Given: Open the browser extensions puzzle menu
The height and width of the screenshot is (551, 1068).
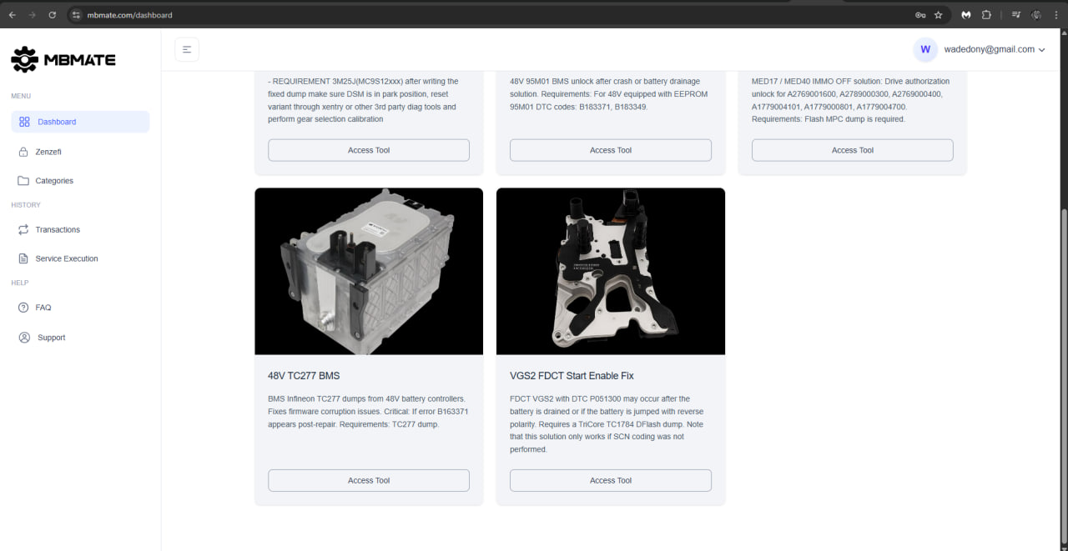Looking at the screenshot, I should point(987,14).
